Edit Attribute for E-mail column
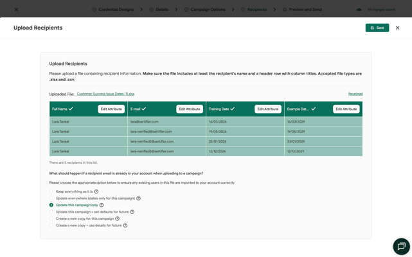 click(x=190, y=109)
